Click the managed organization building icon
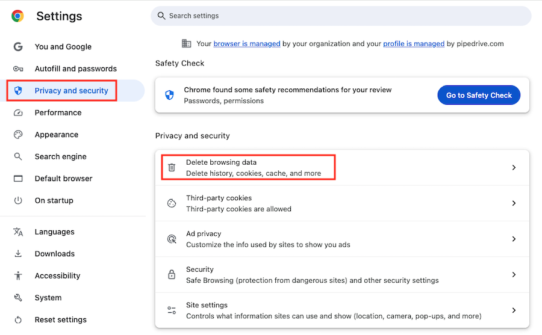This screenshot has height=335, width=542. (x=186, y=43)
